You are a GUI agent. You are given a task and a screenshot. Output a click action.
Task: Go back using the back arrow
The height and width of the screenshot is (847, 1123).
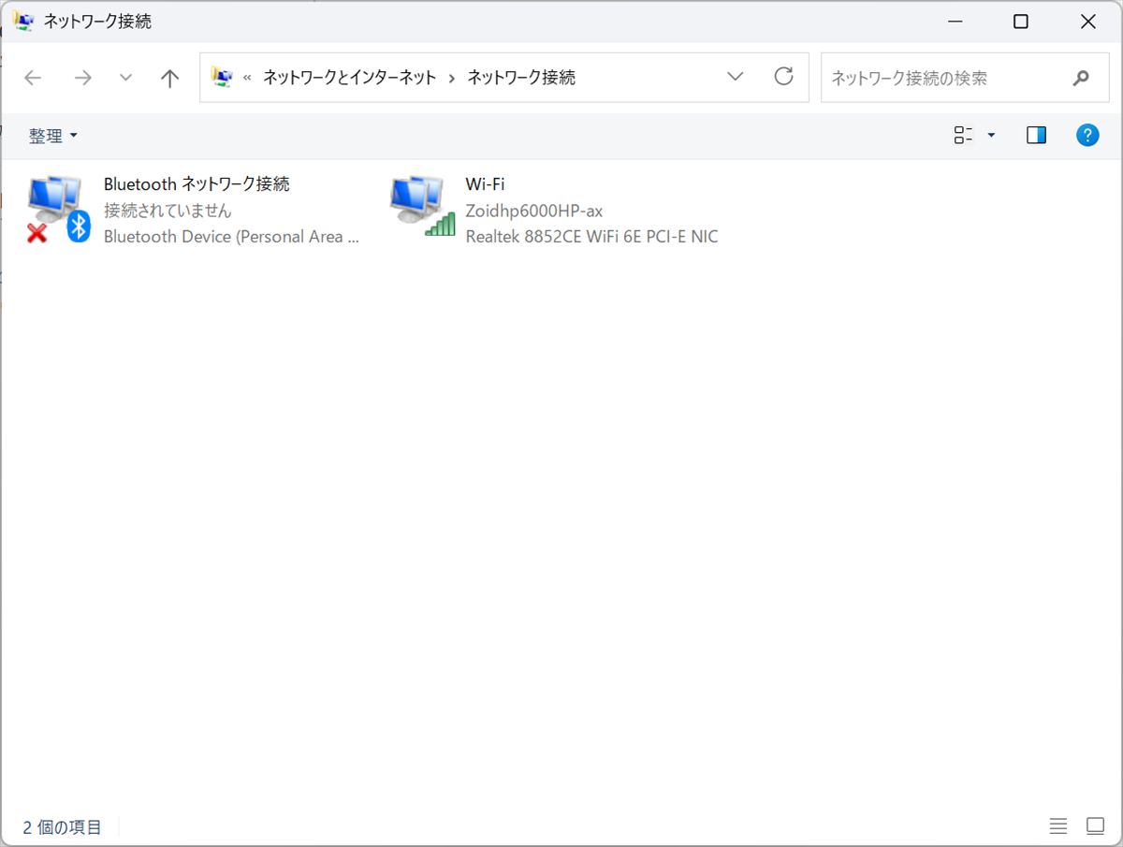[x=34, y=78]
